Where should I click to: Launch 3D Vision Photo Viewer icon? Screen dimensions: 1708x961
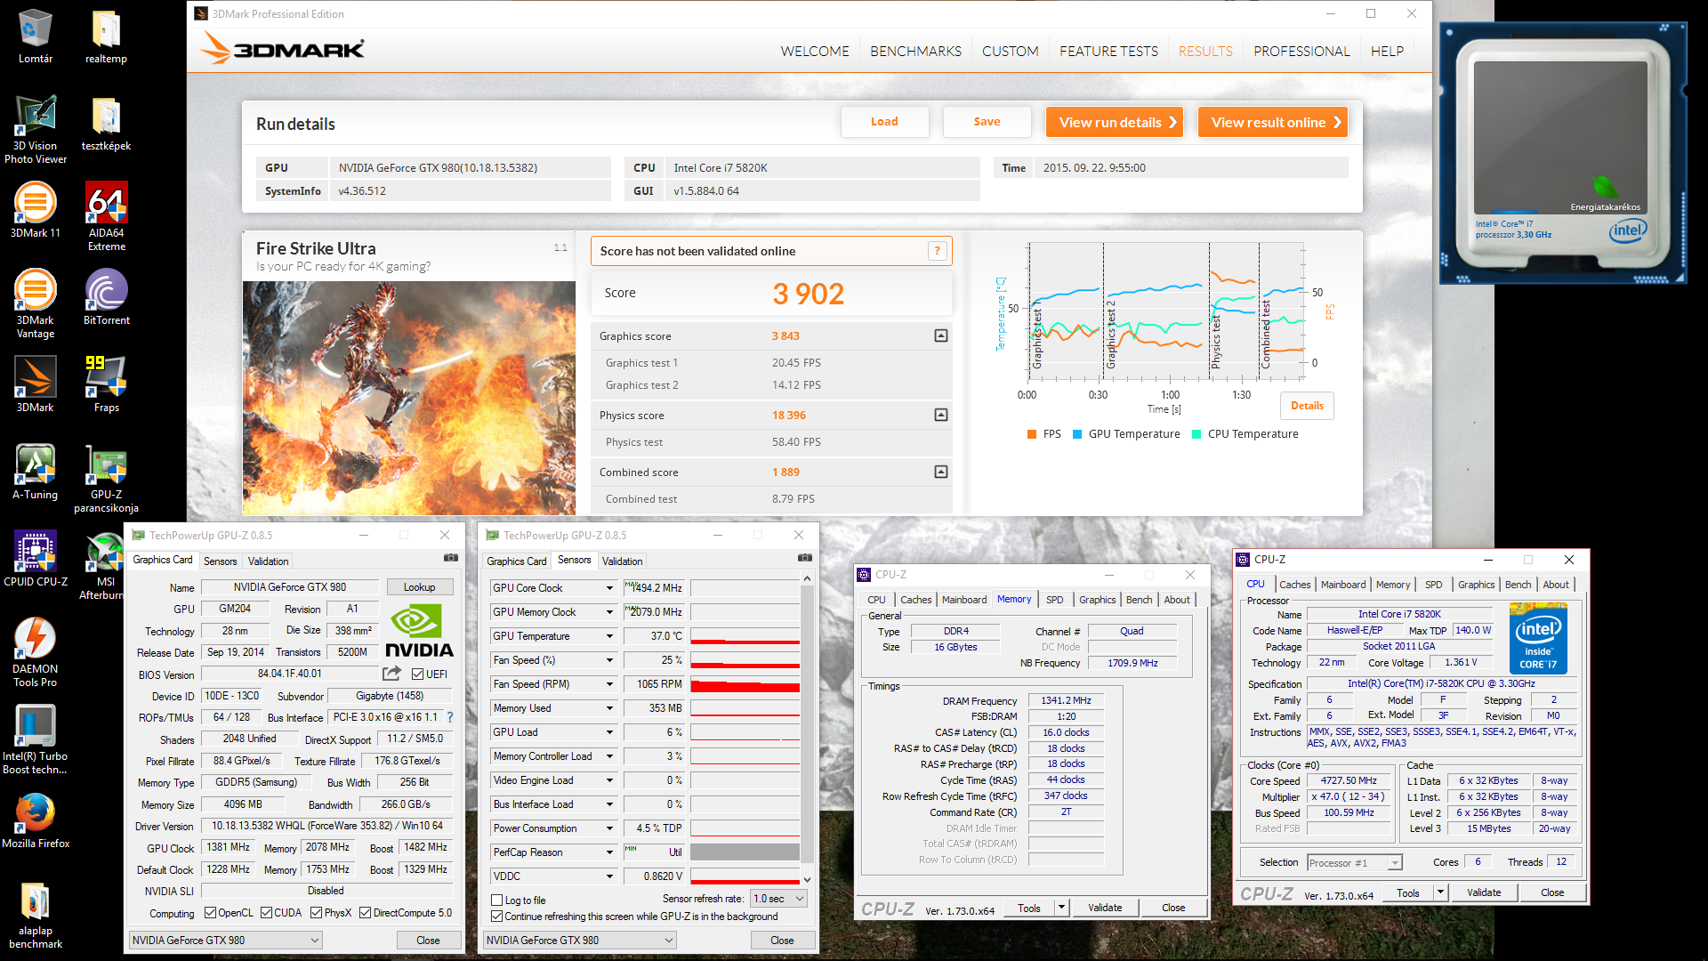pyautogui.click(x=36, y=130)
